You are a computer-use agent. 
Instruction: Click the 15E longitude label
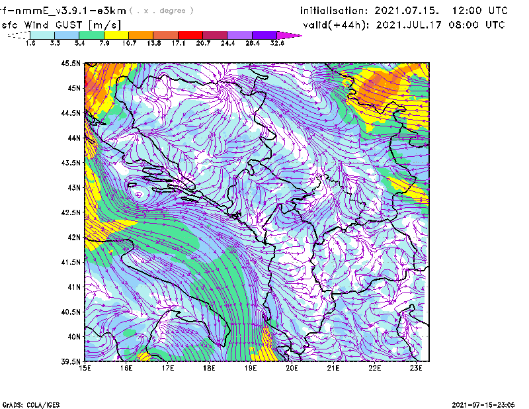pyautogui.click(x=85, y=368)
